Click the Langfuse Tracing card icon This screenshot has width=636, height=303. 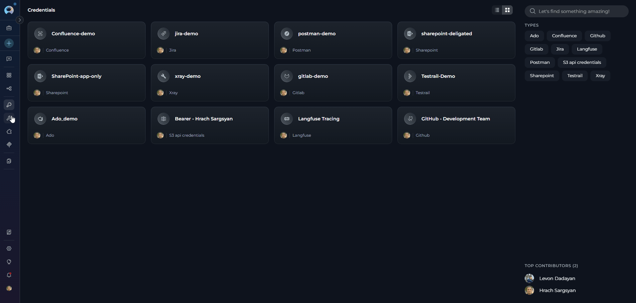[x=287, y=119]
